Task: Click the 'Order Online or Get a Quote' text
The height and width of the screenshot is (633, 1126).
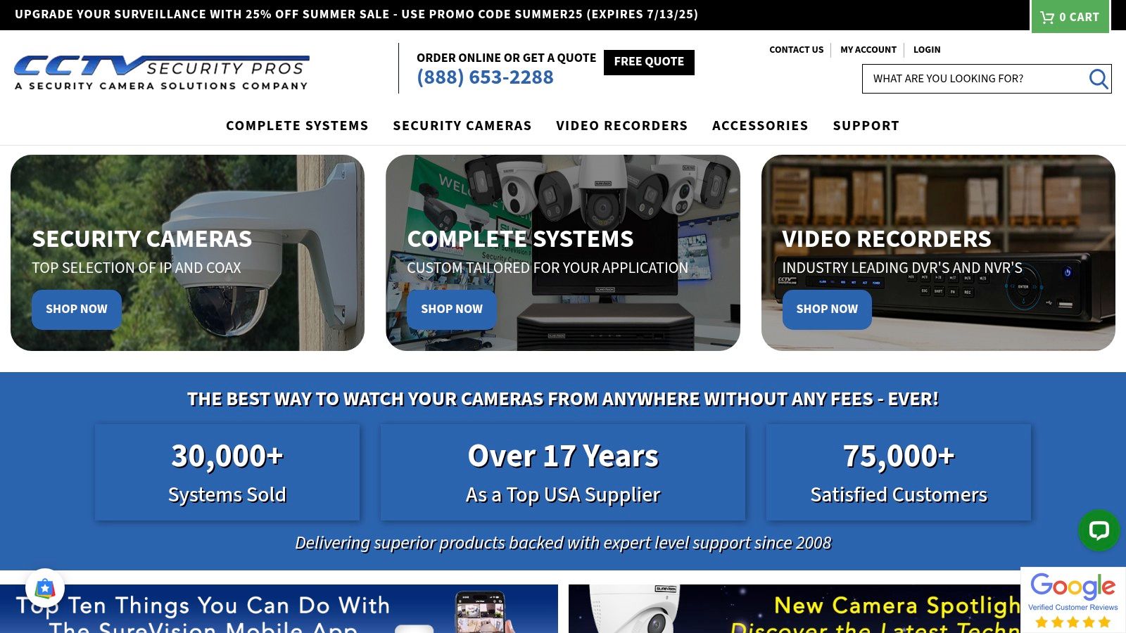Action: [506, 58]
